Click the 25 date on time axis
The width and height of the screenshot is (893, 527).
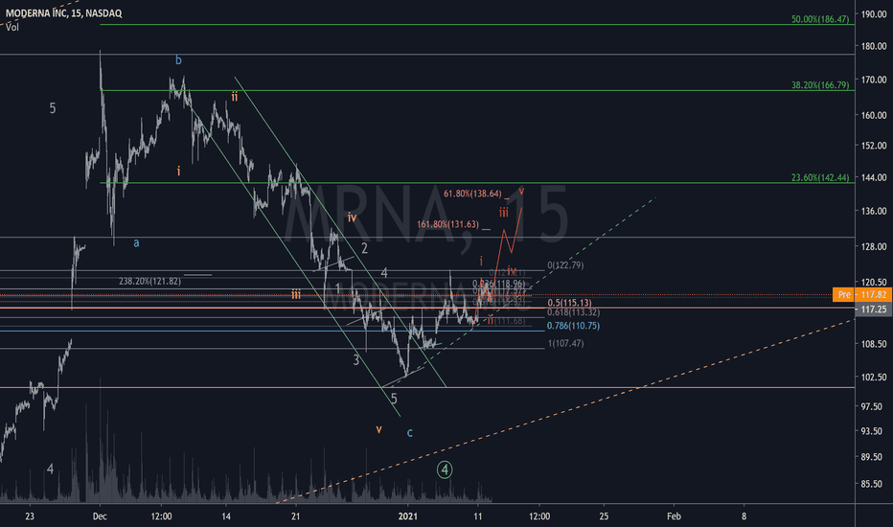[x=604, y=516]
